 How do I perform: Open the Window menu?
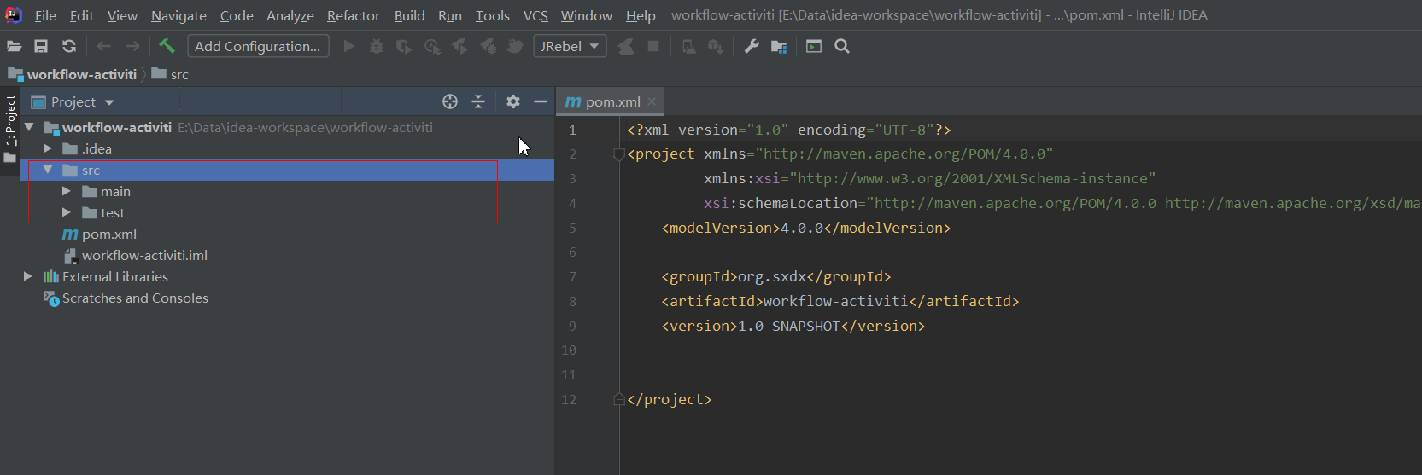(587, 15)
